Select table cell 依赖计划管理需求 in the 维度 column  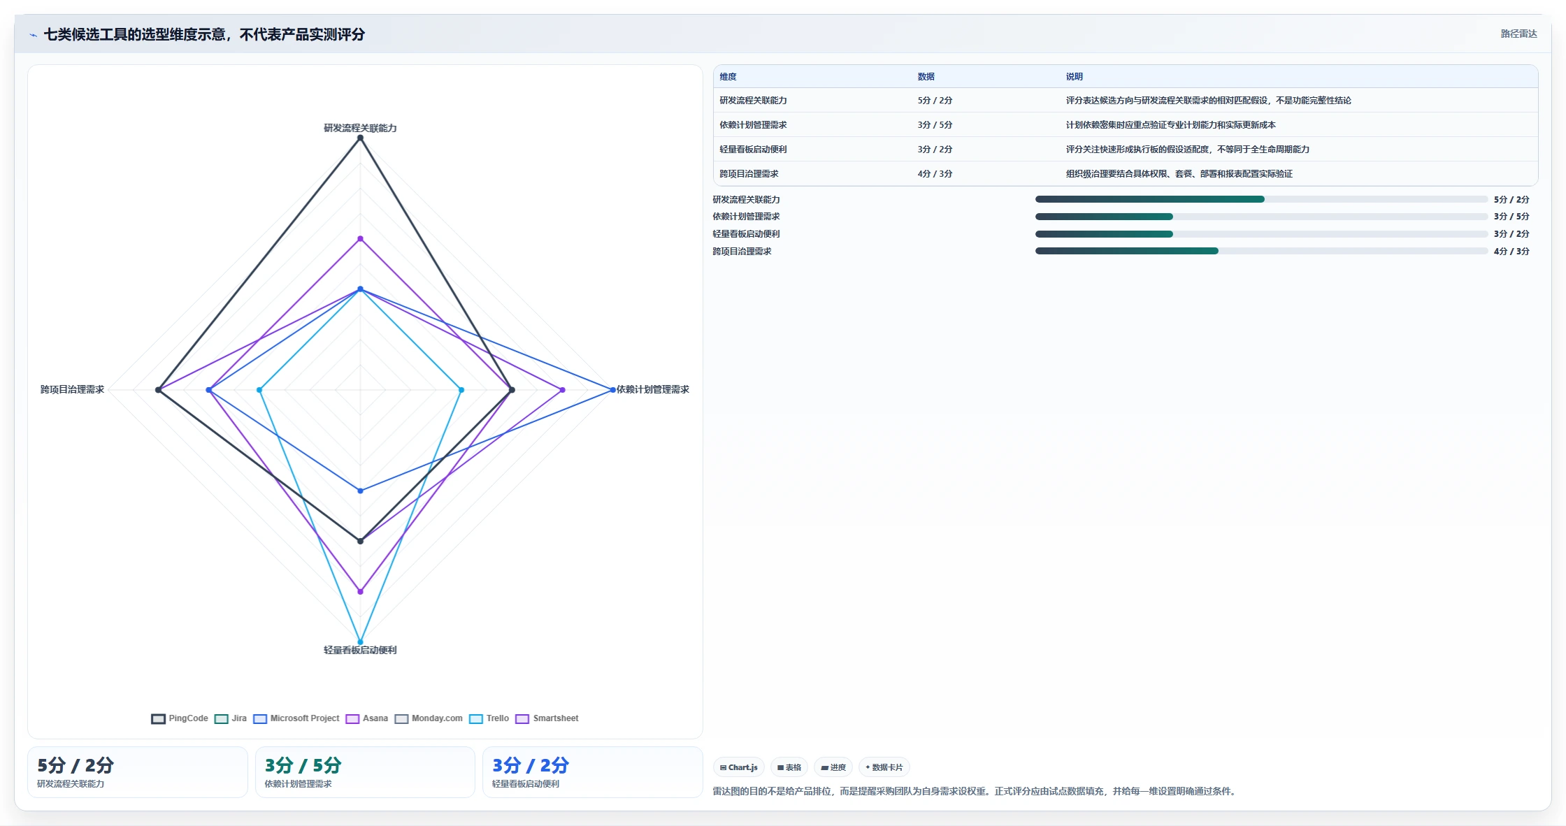tap(753, 125)
